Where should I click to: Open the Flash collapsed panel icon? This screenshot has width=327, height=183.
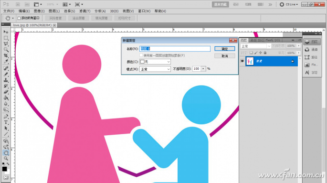point(312,65)
